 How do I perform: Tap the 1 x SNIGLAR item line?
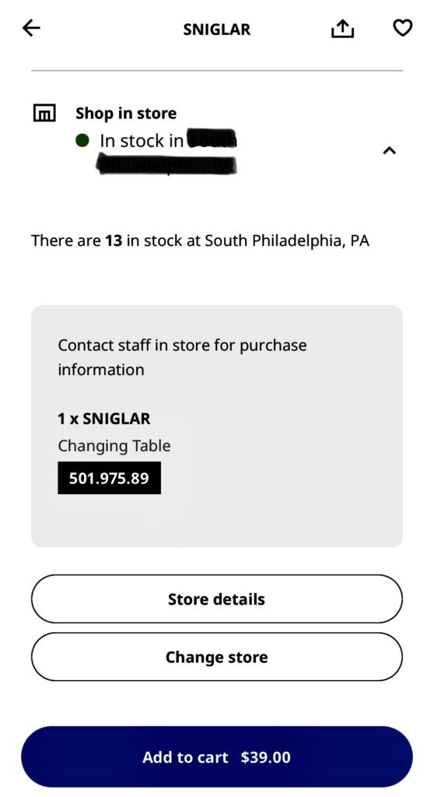point(104,419)
